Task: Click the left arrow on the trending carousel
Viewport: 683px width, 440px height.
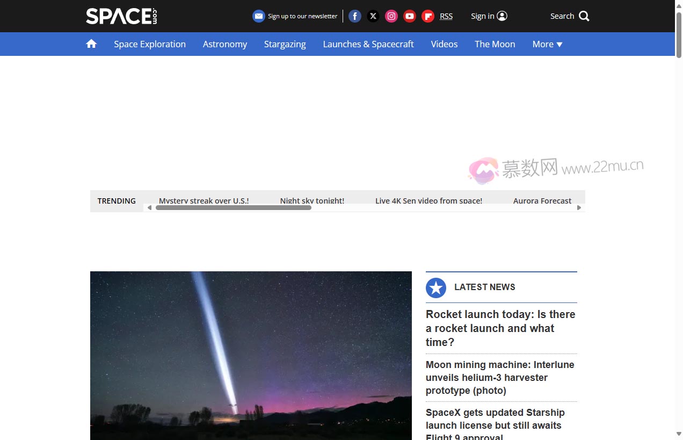Action: [149, 207]
